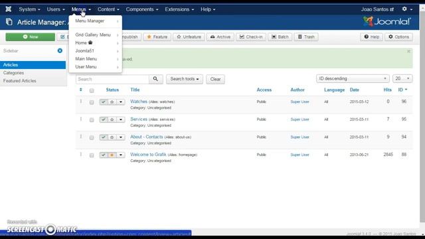Click the published checkmark for Watches

coord(104,102)
